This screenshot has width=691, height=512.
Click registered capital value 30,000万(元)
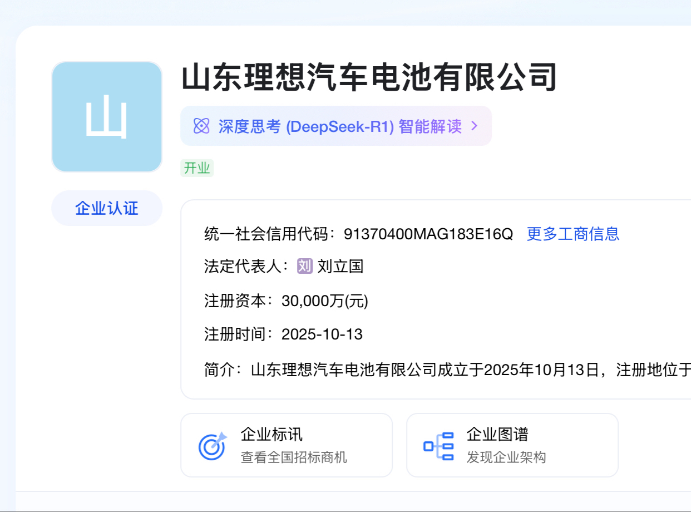point(325,301)
